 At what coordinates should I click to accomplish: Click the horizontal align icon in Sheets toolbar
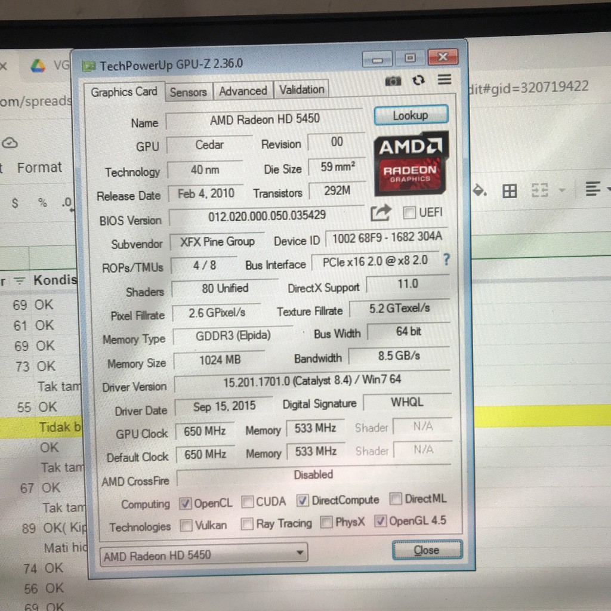593,189
